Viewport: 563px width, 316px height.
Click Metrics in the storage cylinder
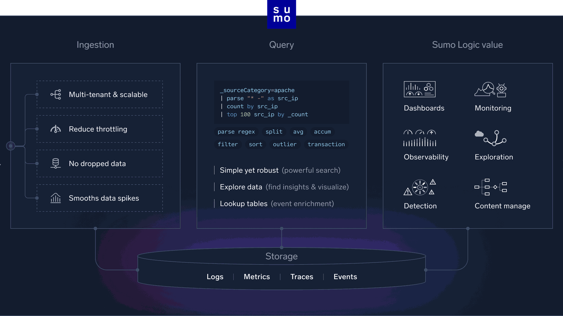pyautogui.click(x=257, y=277)
